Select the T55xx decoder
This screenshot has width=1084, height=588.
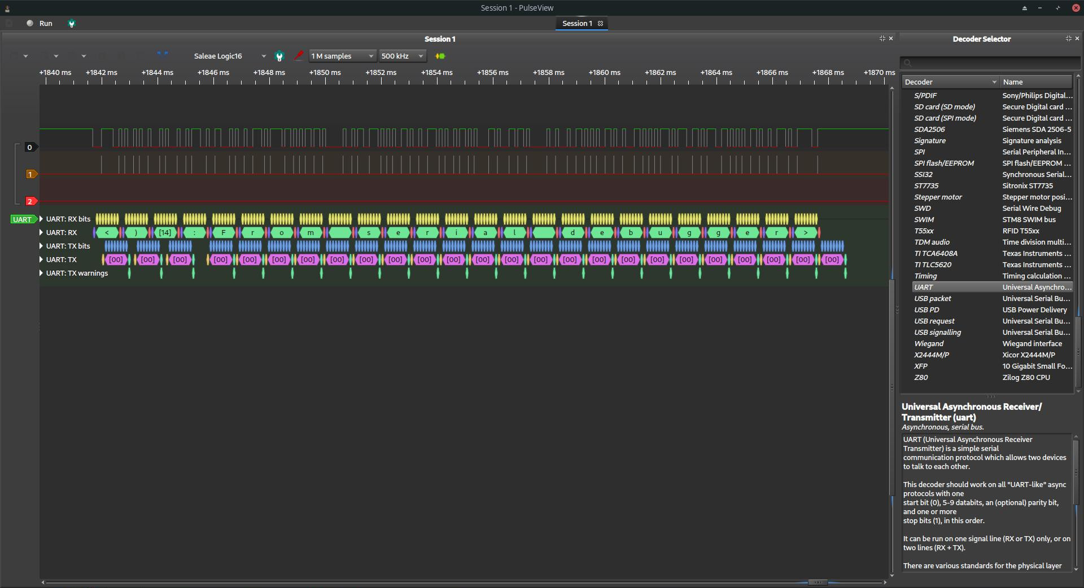tap(991, 231)
